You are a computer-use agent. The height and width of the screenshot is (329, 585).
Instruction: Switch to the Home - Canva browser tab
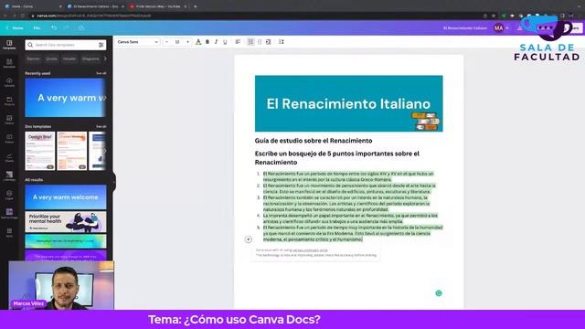pos(32,6)
